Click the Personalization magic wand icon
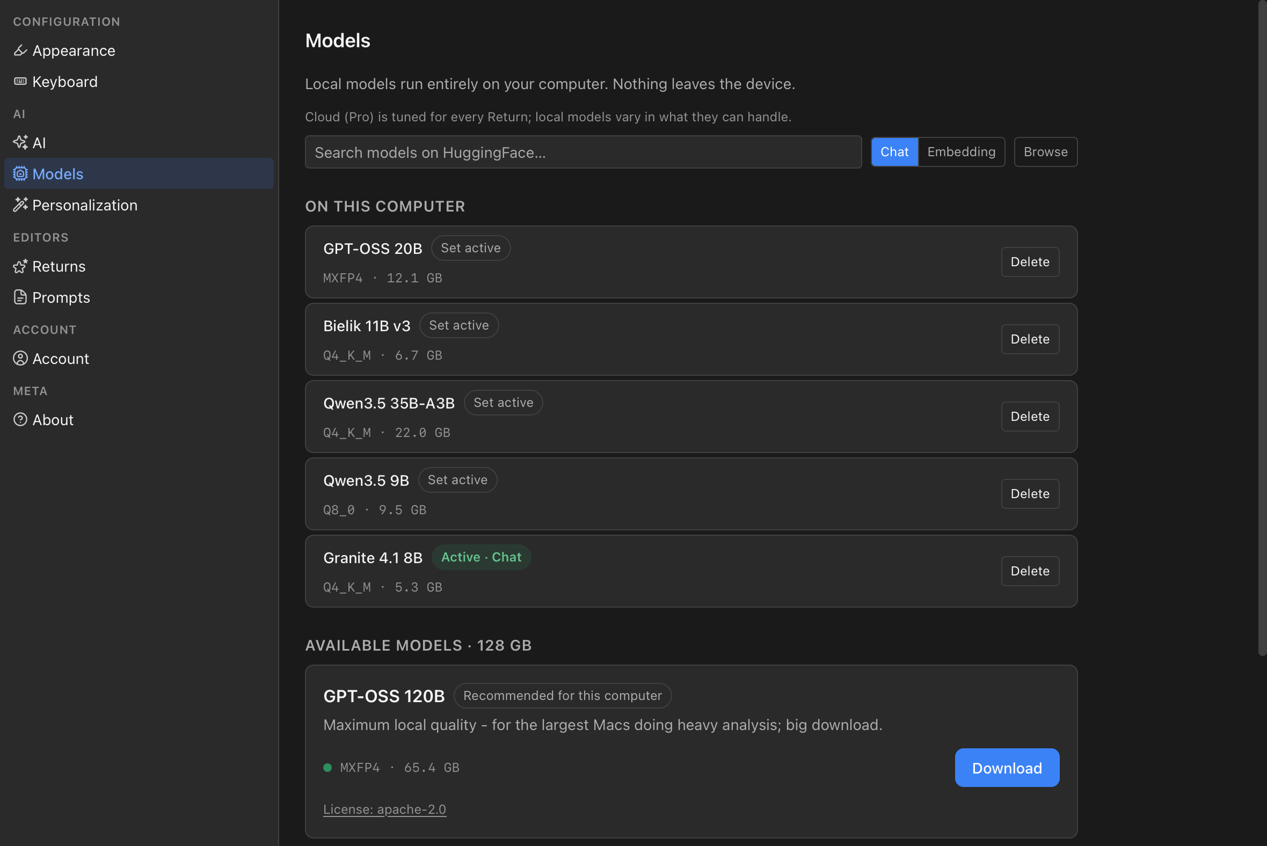This screenshot has height=846, width=1267. point(20,205)
